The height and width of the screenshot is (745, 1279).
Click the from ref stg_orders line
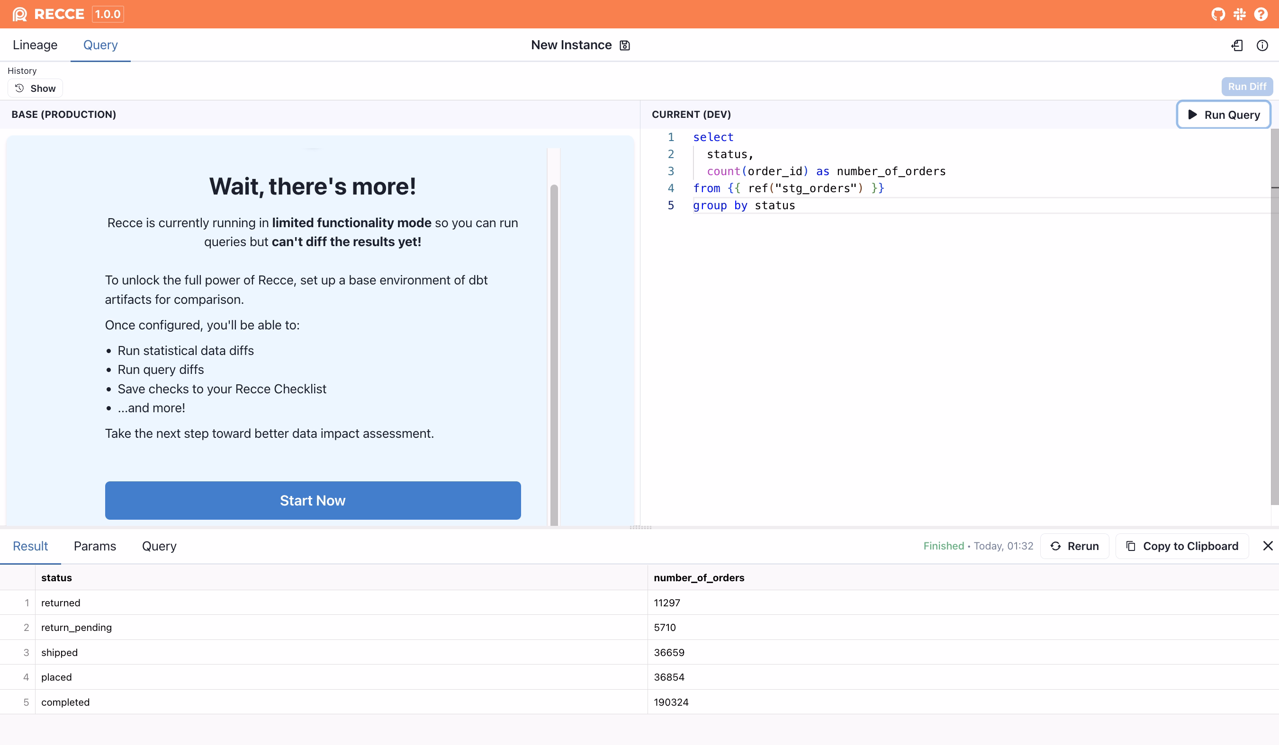pos(789,188)
